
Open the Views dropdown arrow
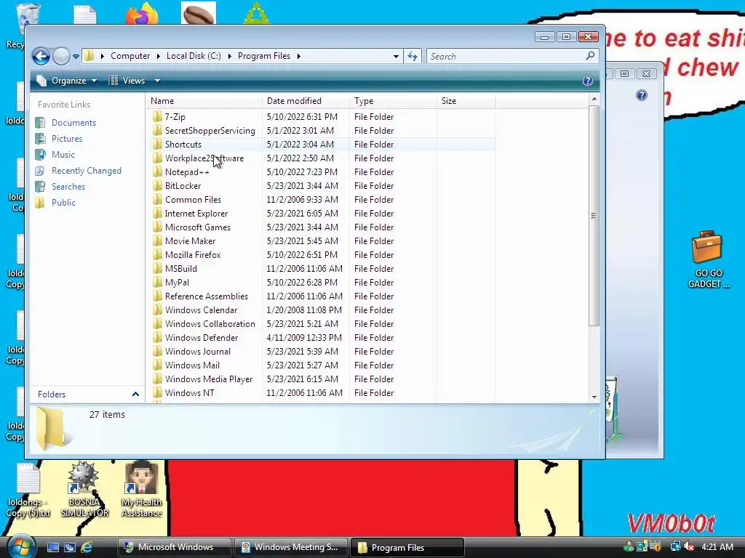(157, 81)
